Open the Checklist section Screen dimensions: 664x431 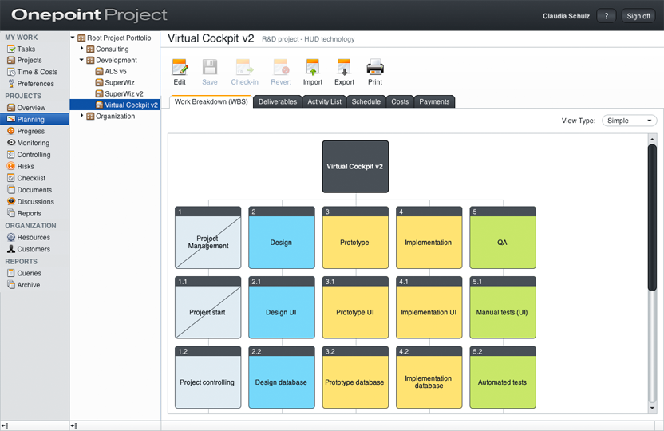click(31, 178)
